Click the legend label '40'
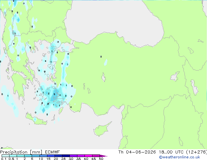The height and width of the screenshot is (160, 207). pyautogui.click(x=86, y=159)
